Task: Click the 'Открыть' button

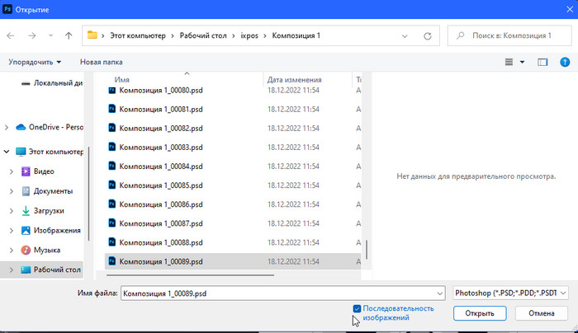Action: point(480,313)
